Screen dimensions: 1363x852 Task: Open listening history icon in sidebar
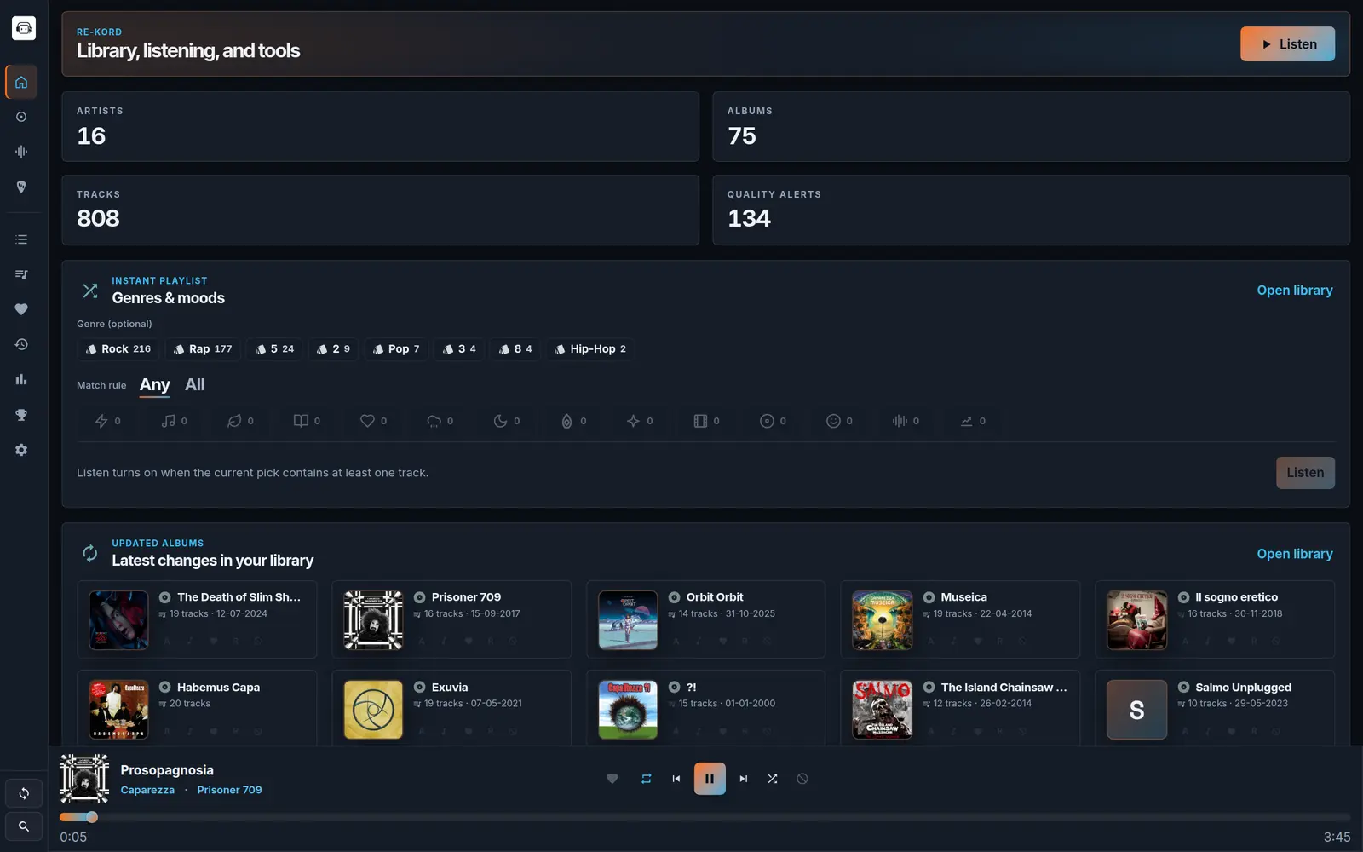tap(21, 344)
